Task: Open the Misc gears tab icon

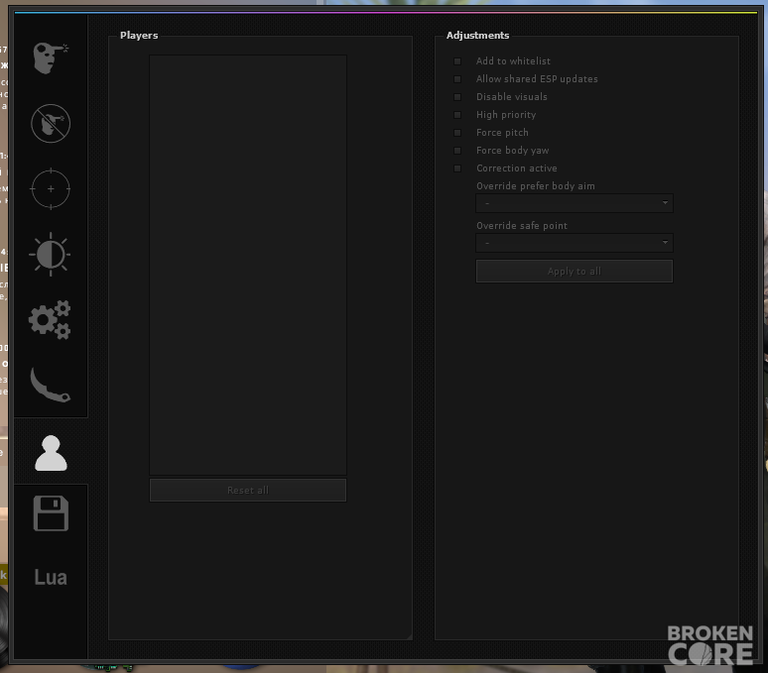Action: [50, 320]
